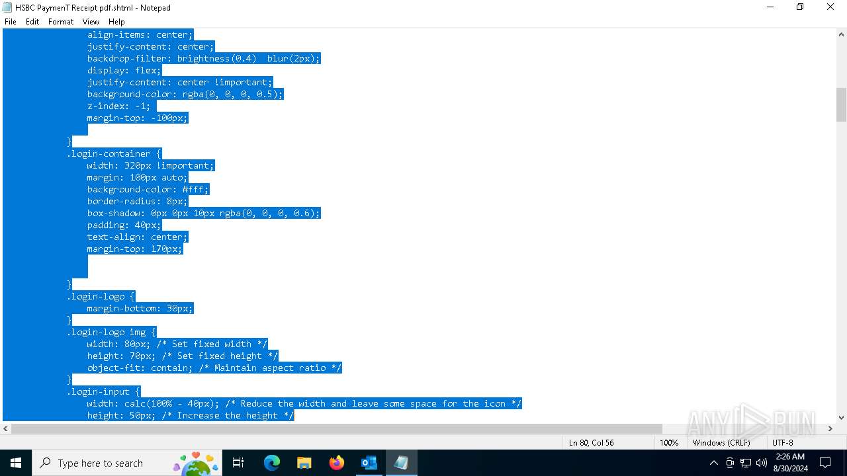Show hidden system tray icons
Screen dimensions: 847x476
point(713,463)
